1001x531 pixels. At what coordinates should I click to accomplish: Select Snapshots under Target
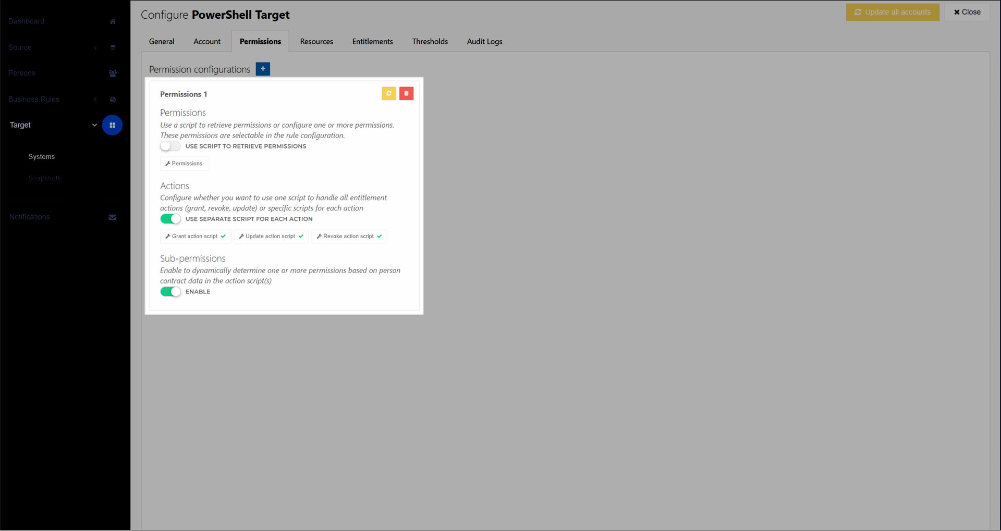coord(45,178)
